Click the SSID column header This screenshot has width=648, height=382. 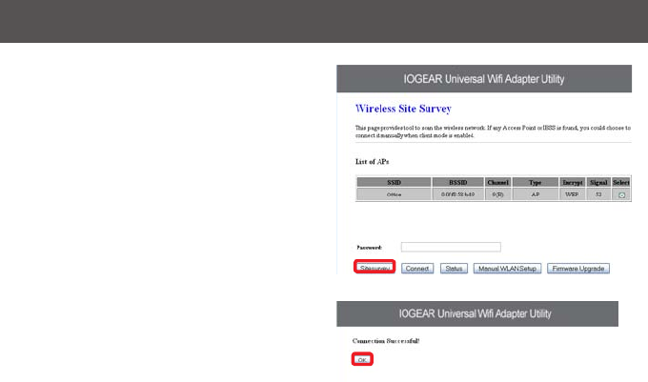[x=394, y=183]
